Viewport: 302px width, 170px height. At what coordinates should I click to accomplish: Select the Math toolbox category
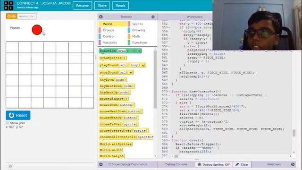point(136,36)
